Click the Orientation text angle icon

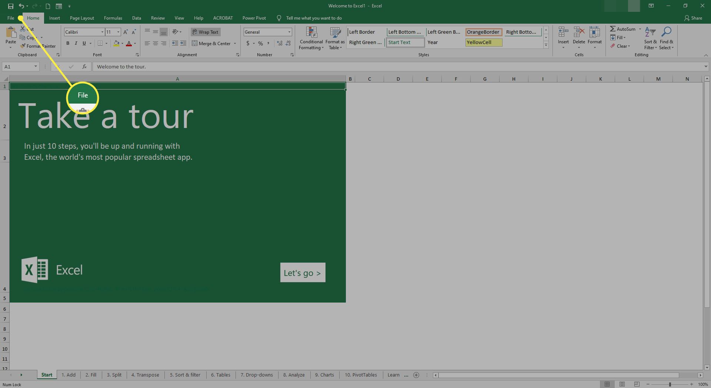tap(176, 32)
